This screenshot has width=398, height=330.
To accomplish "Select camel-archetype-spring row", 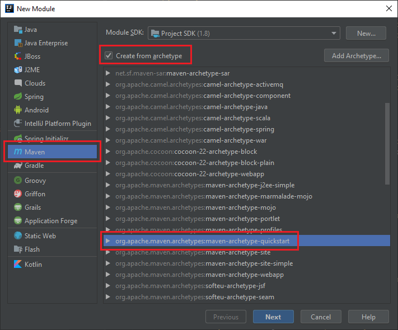I will [x=247, y=129].
